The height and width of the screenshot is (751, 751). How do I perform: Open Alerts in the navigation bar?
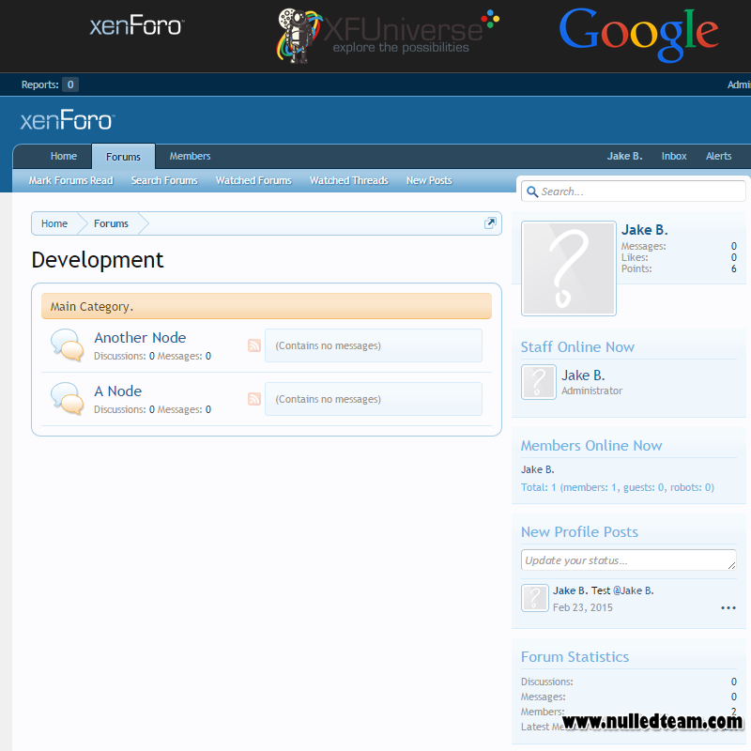click(718, 156)
